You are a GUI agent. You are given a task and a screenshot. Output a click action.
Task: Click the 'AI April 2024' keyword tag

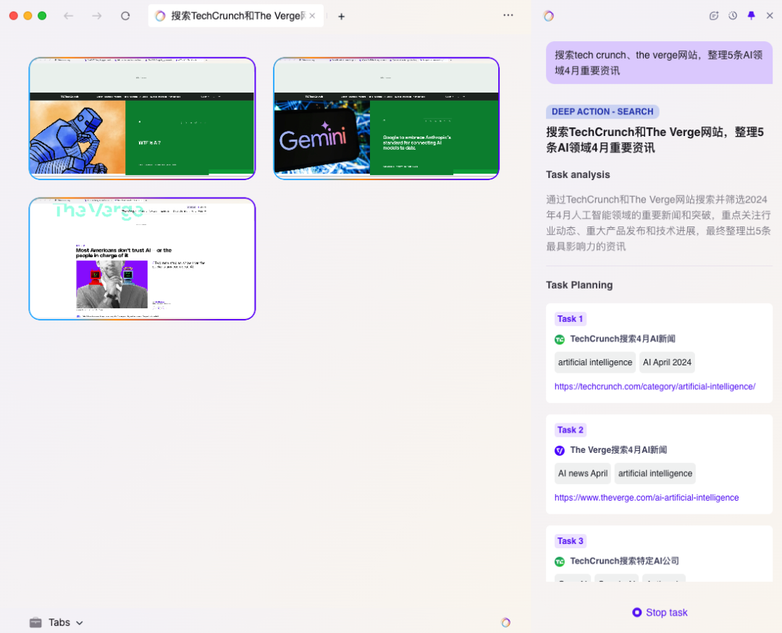point(667,362)
